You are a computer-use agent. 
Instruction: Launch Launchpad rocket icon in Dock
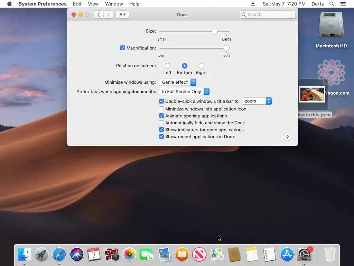point(41,255)
